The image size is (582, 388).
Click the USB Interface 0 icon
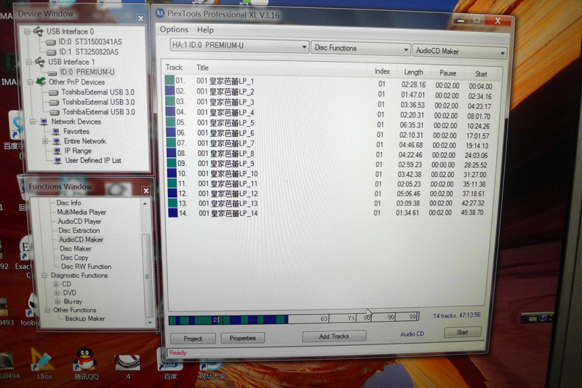point(39,31)
